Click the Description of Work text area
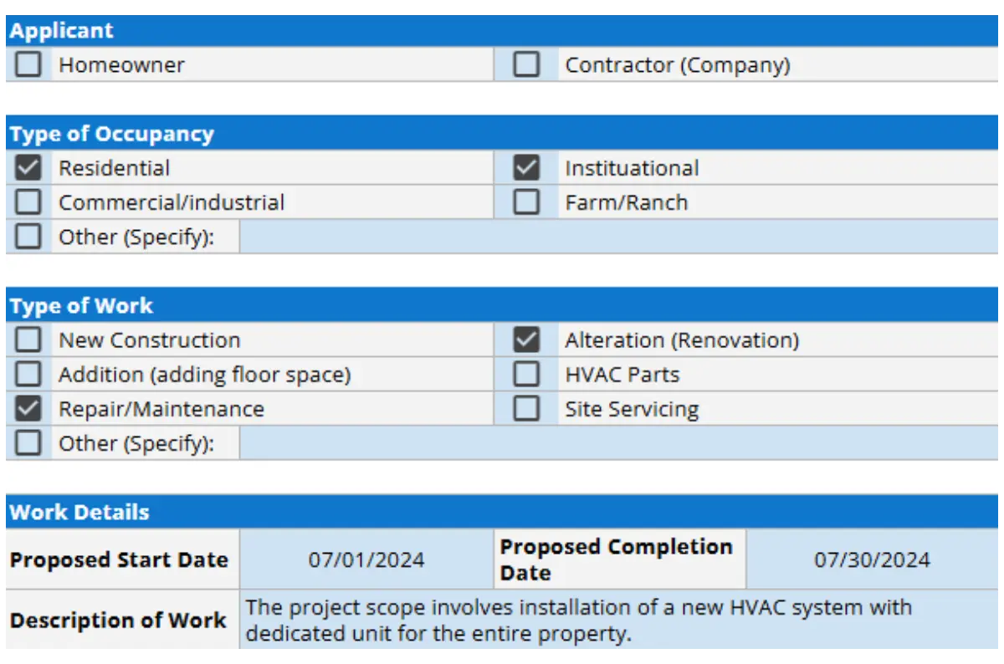1004x664 pixels. tap(618, 620)
